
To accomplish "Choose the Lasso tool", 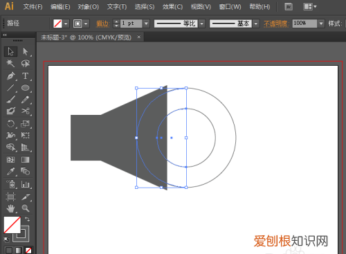I will pos(26,63).
